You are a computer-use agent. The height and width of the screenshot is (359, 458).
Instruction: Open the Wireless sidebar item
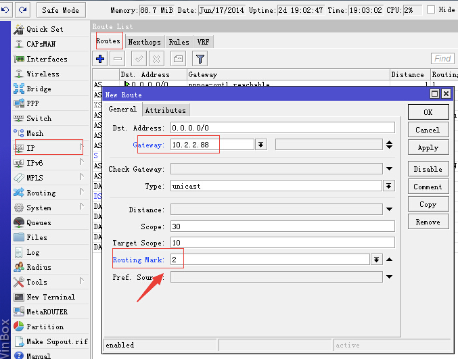[50, 74]
